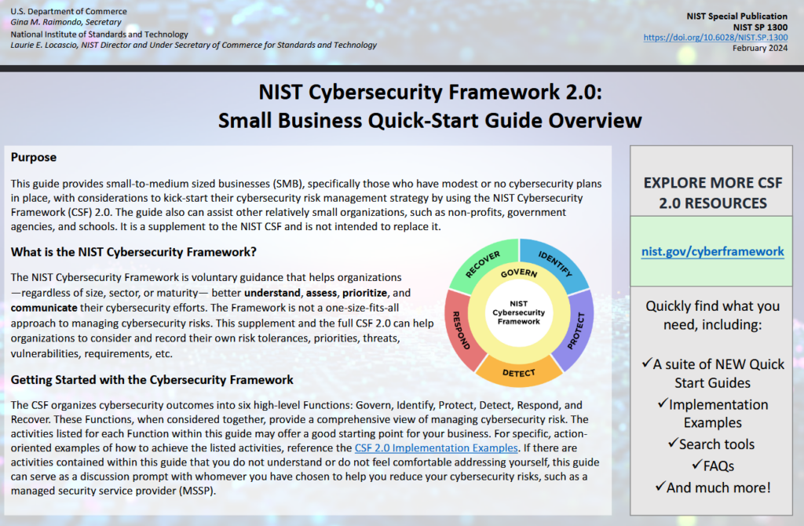Click the Small Business Quick-Start Guide title
Screen dimensions: 804x526
coord(429,120)
